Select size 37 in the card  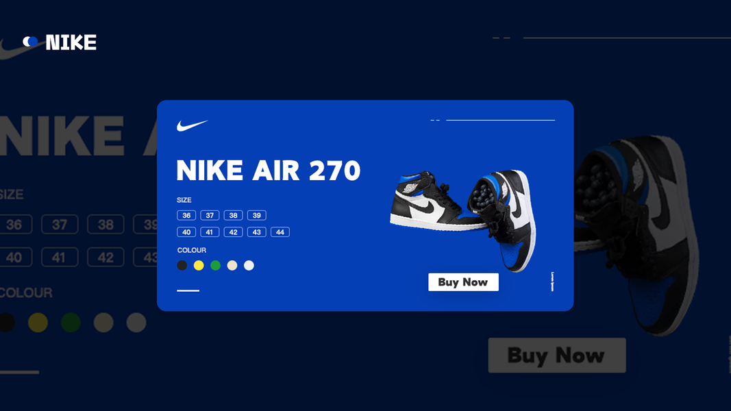tap(210, 215)
